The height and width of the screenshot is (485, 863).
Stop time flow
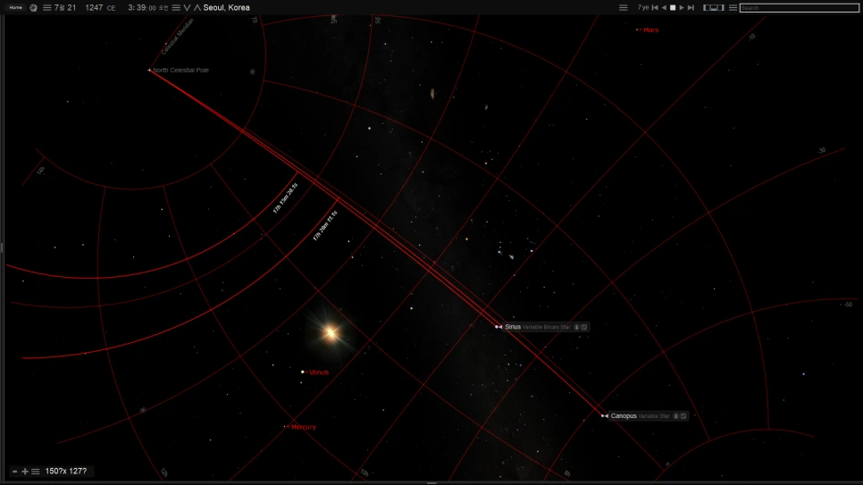(673, 8)
